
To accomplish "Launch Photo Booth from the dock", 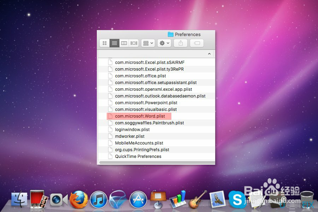I will (39, 199).
